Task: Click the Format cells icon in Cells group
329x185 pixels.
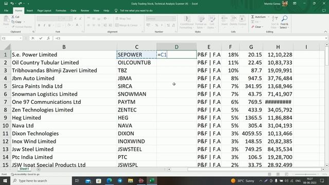Action: click(242, 19)
